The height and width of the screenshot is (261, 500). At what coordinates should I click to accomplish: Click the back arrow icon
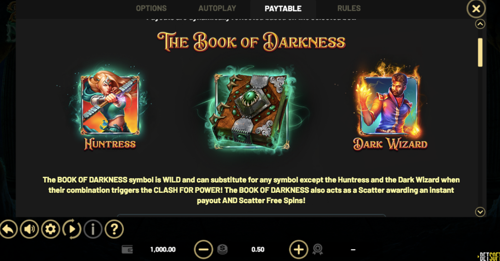(8, 229)
